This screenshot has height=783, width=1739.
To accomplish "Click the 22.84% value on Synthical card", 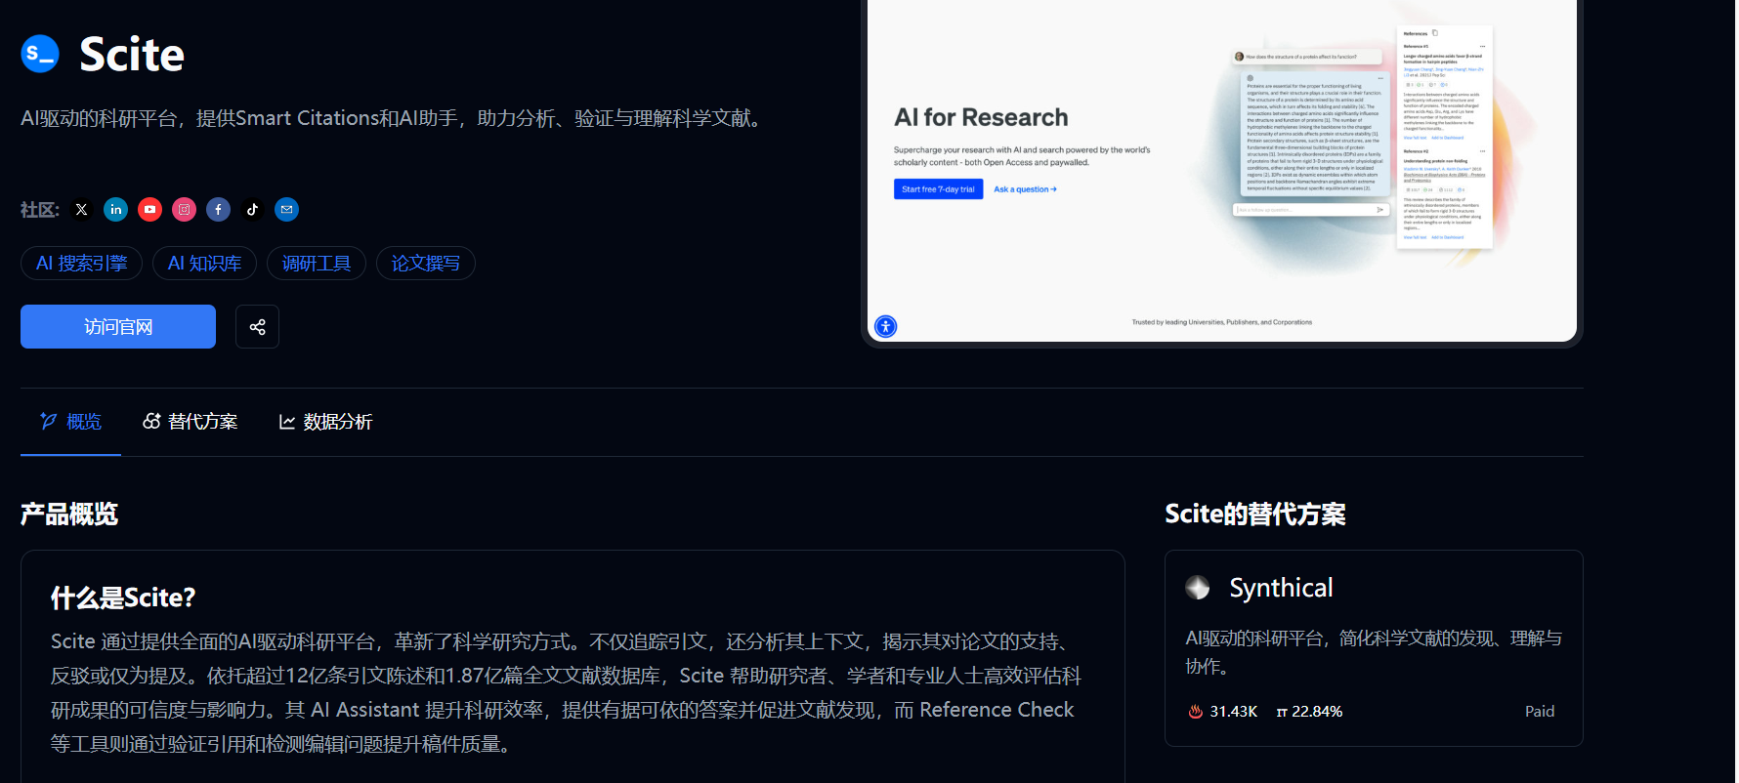I will click(x=1317, y=712).
